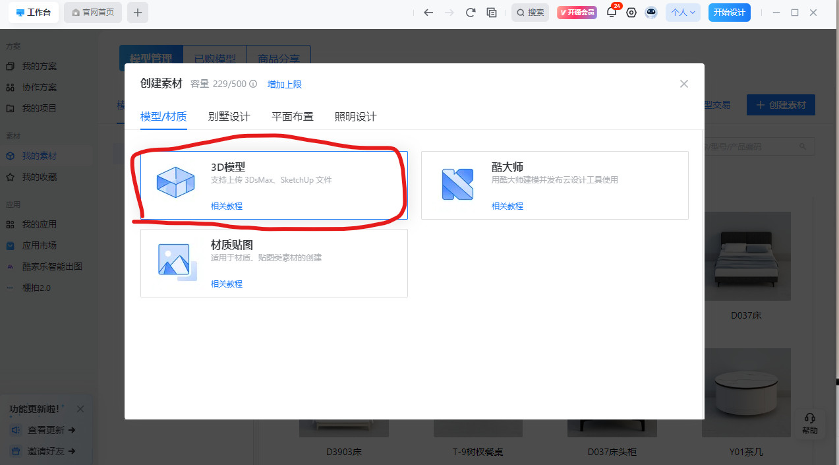Click the T-9树杈餐桌 model name
Image resolution: width=839 pixels, height=465 pixels.
pyautogui.click(x=478, y=452)
